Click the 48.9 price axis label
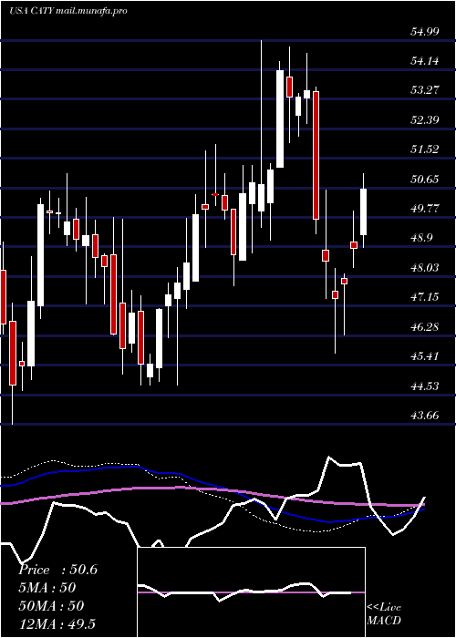 tap(421, 238)
